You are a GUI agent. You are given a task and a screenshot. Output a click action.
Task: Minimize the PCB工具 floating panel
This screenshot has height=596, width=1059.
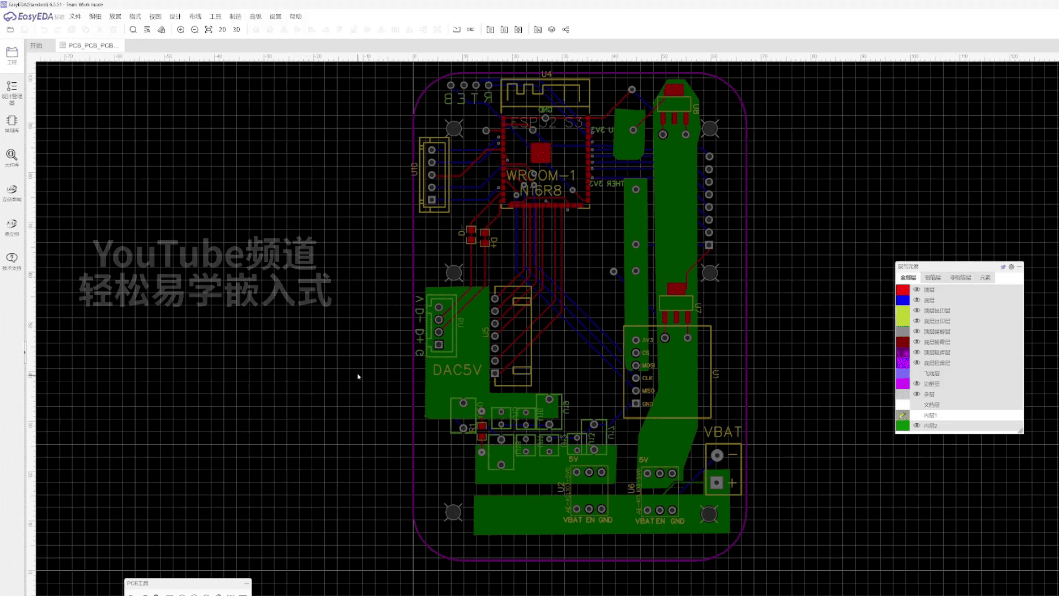(246, 583)
